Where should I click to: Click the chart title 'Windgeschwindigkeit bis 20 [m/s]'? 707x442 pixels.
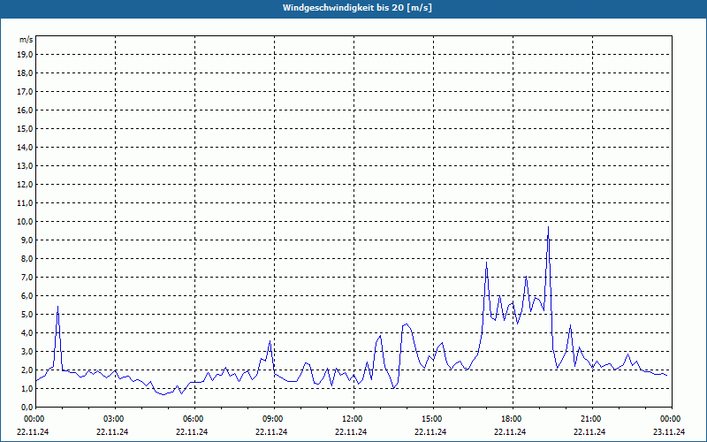click(x=357, y=8)
